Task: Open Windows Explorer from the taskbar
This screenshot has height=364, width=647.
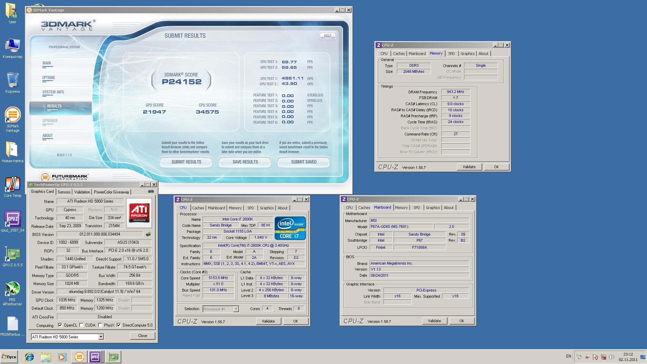Action: click(x=46, y=357)
